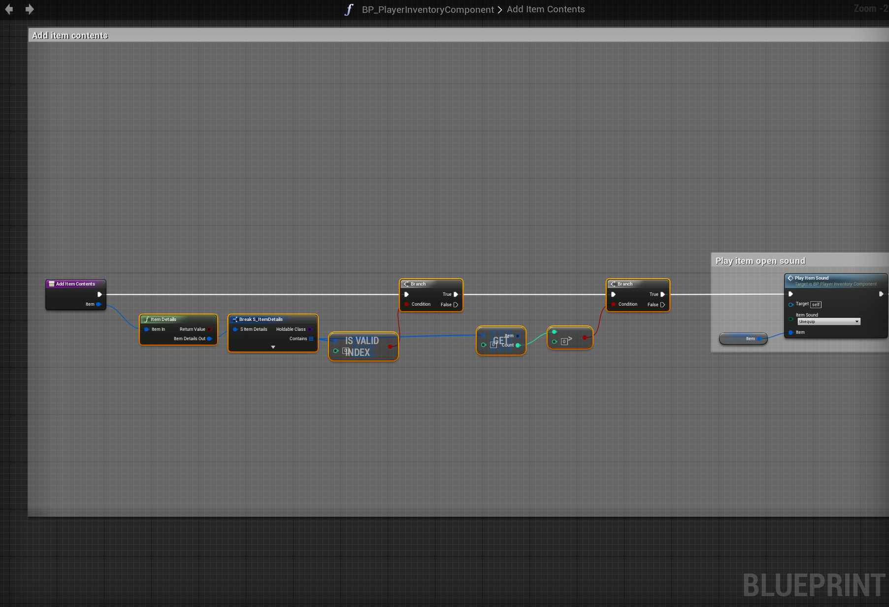Click the Target self pin field
Image resolution: width=889 pixels, height=607 pixels.
[816, 305]
